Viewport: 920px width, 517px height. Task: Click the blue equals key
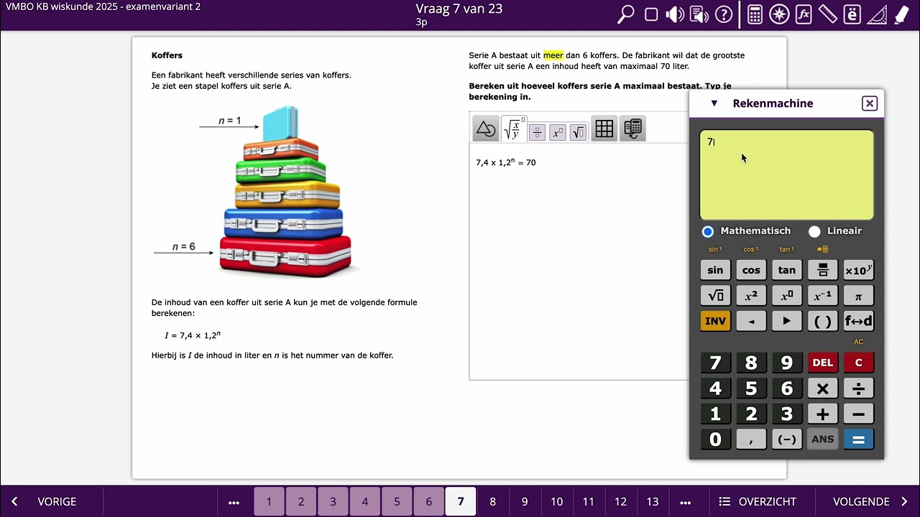click(x=858, y=439)
